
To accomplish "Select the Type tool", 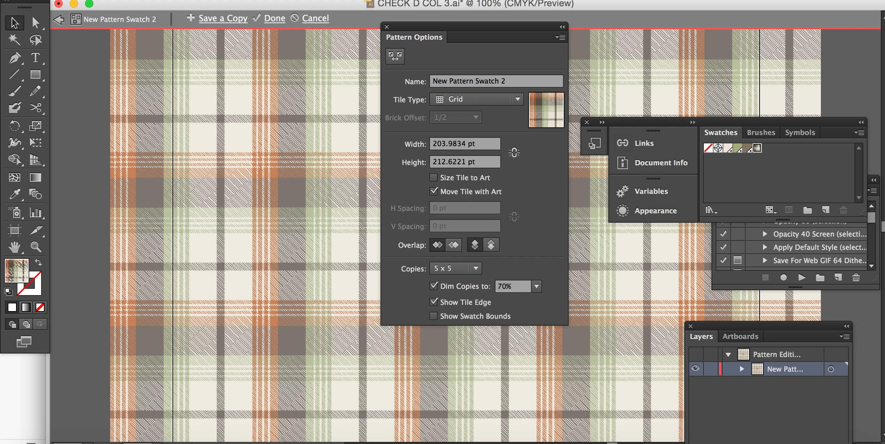I will (x=35, y=57).
